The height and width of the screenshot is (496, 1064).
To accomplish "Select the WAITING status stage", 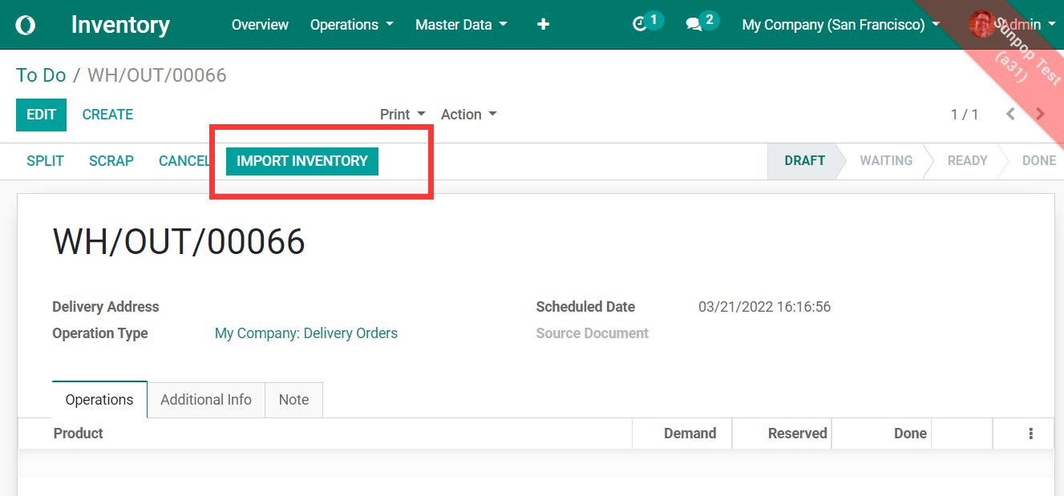I will tap(886, 161).
